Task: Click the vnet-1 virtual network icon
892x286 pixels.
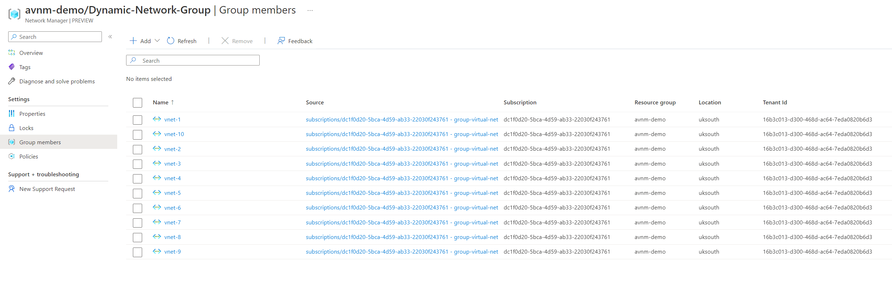Action: [x=157, y=119]
